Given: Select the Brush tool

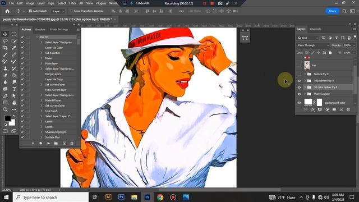Looking at the screenshot, I should click(5, 55).
